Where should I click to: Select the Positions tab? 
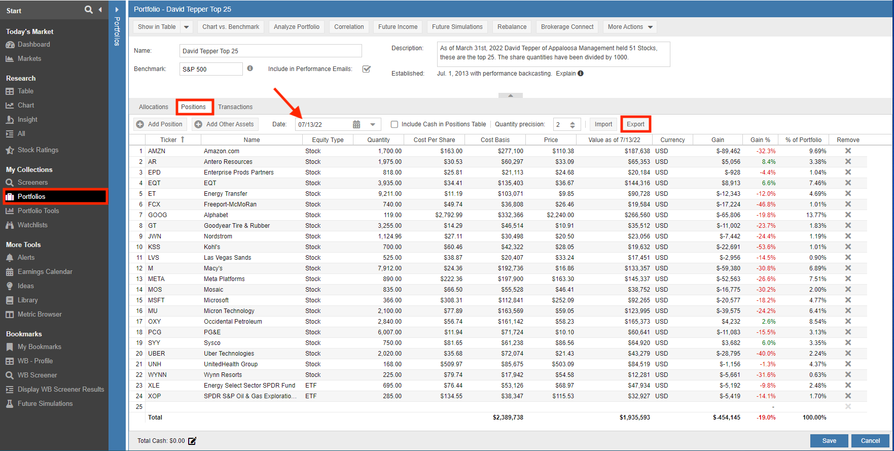194,107
